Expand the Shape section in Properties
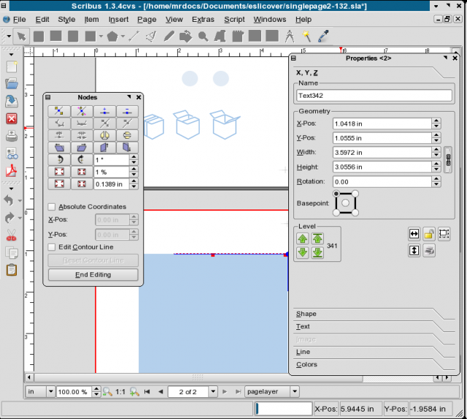467x419 pixels. pyautogui.click(x=306, y=314)
